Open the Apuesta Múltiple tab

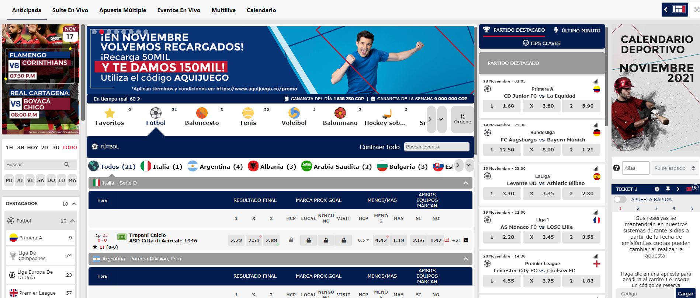point(122,10)
